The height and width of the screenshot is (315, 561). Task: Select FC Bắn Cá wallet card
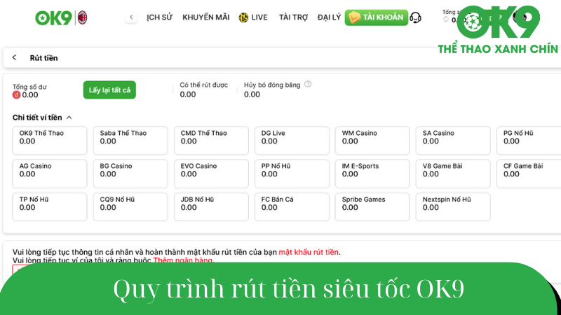tap(292, 206)
